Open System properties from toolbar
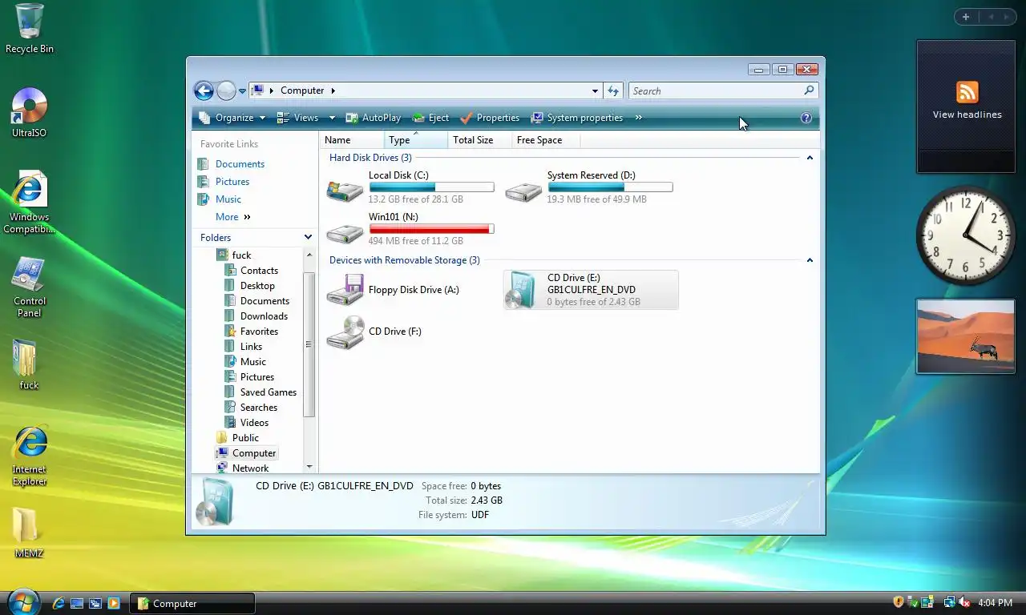The image size is (1026, 615). coord(577,118)
